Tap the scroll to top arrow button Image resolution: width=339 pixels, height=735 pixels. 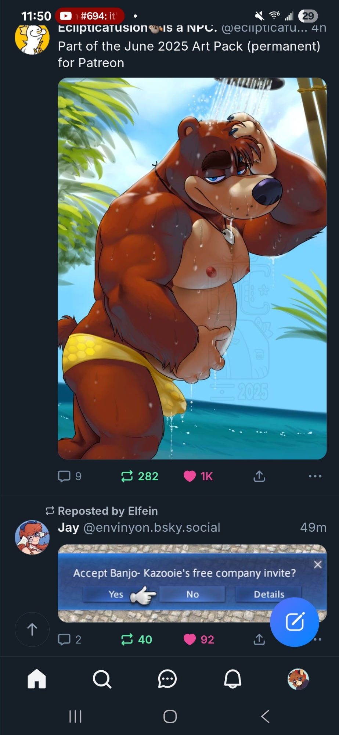coord(32,629)
